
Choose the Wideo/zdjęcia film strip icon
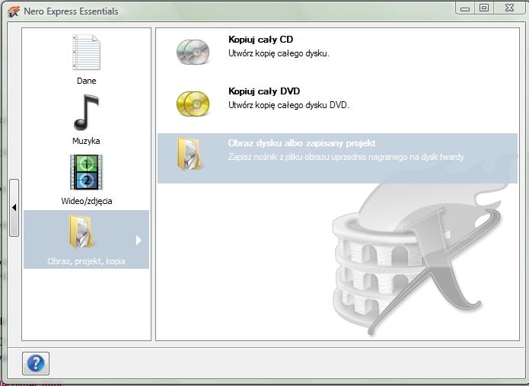[86, 172]
